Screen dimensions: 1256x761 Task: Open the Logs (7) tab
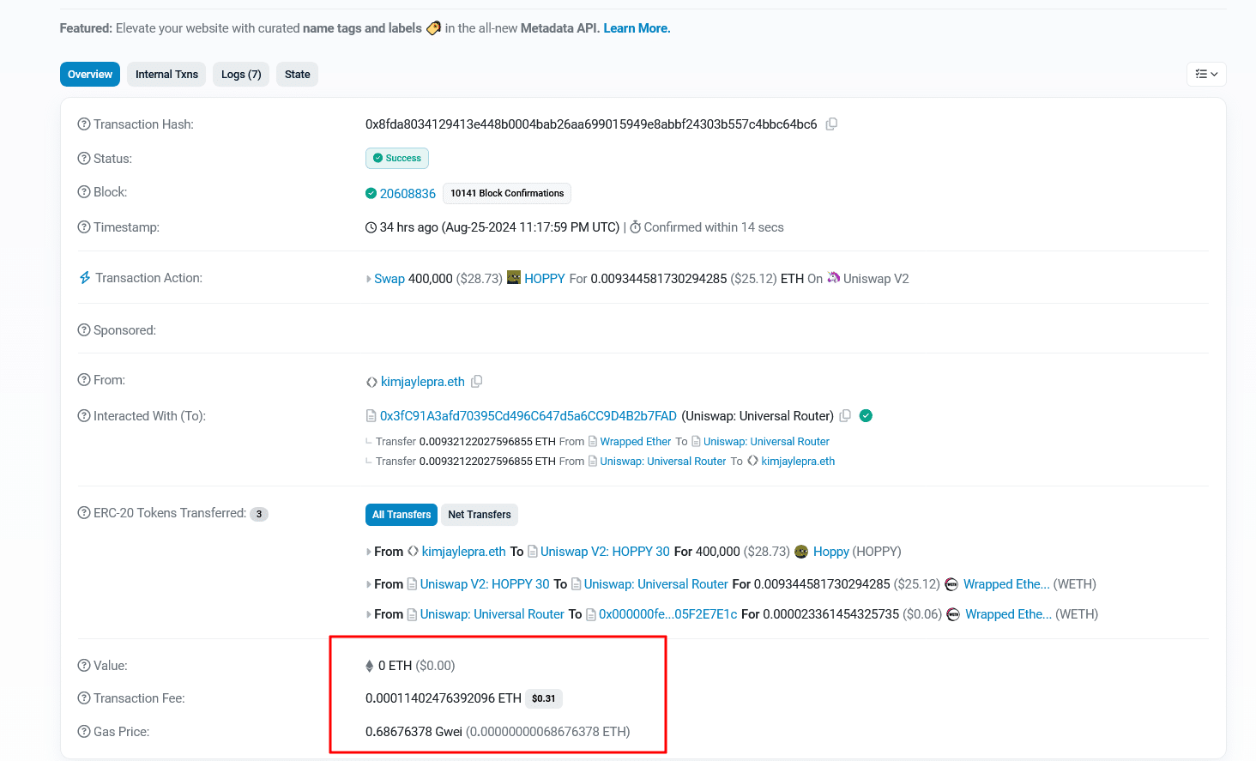[x=241, y=75]
